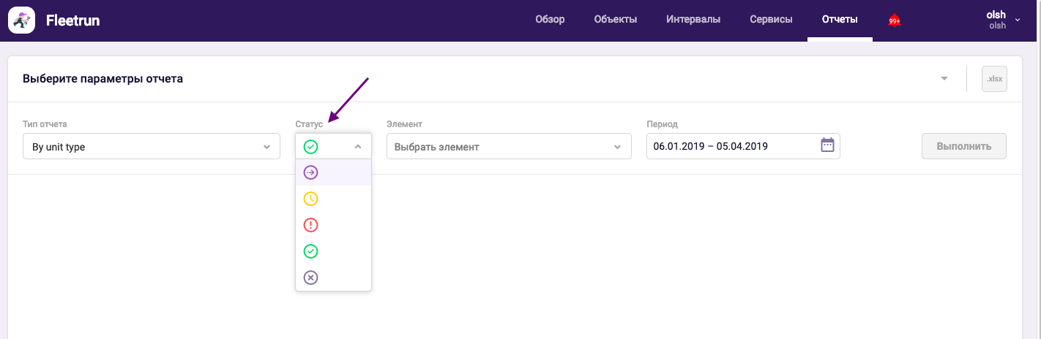Export report with the .xlsx button
This screenshot has width=1041, height=339.
point(994,79)
